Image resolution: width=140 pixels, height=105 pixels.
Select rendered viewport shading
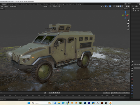click(122, 6)
